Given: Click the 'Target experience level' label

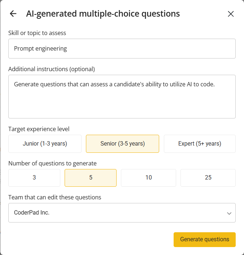Looking at the screenshot, I should 39,129.
